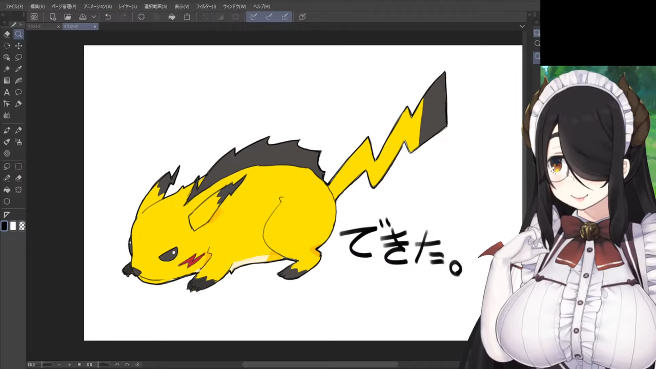This screenshot has width=656, height=369.
Task: Toggle snap to grid
Action: point(284,17)
